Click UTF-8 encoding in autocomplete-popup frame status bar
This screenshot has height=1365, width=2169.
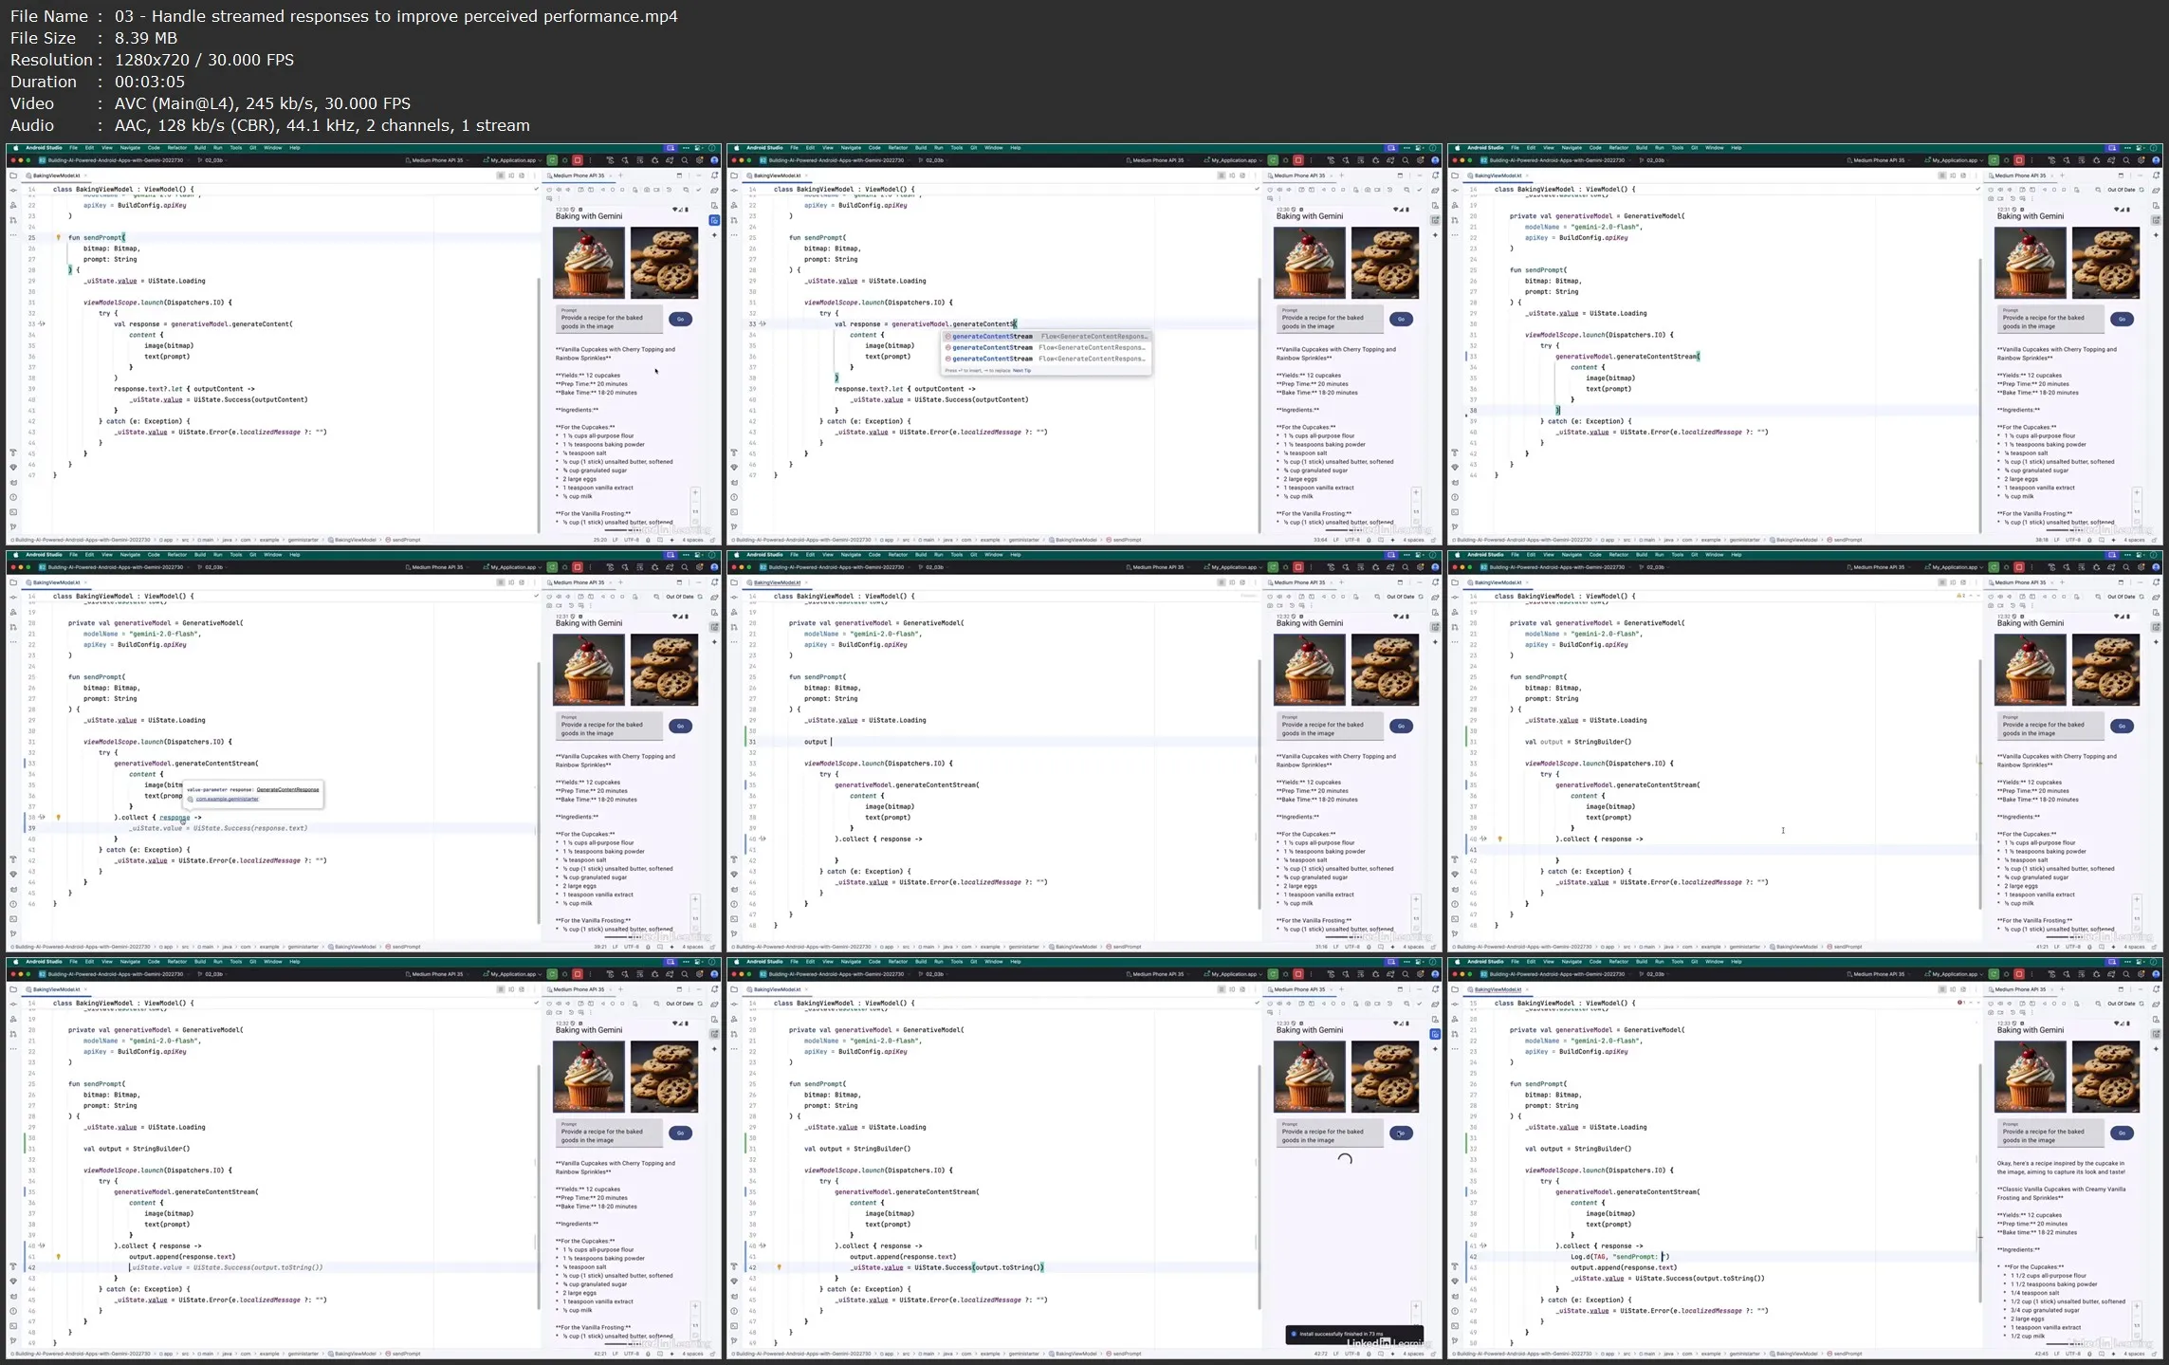pos(1352,540)
